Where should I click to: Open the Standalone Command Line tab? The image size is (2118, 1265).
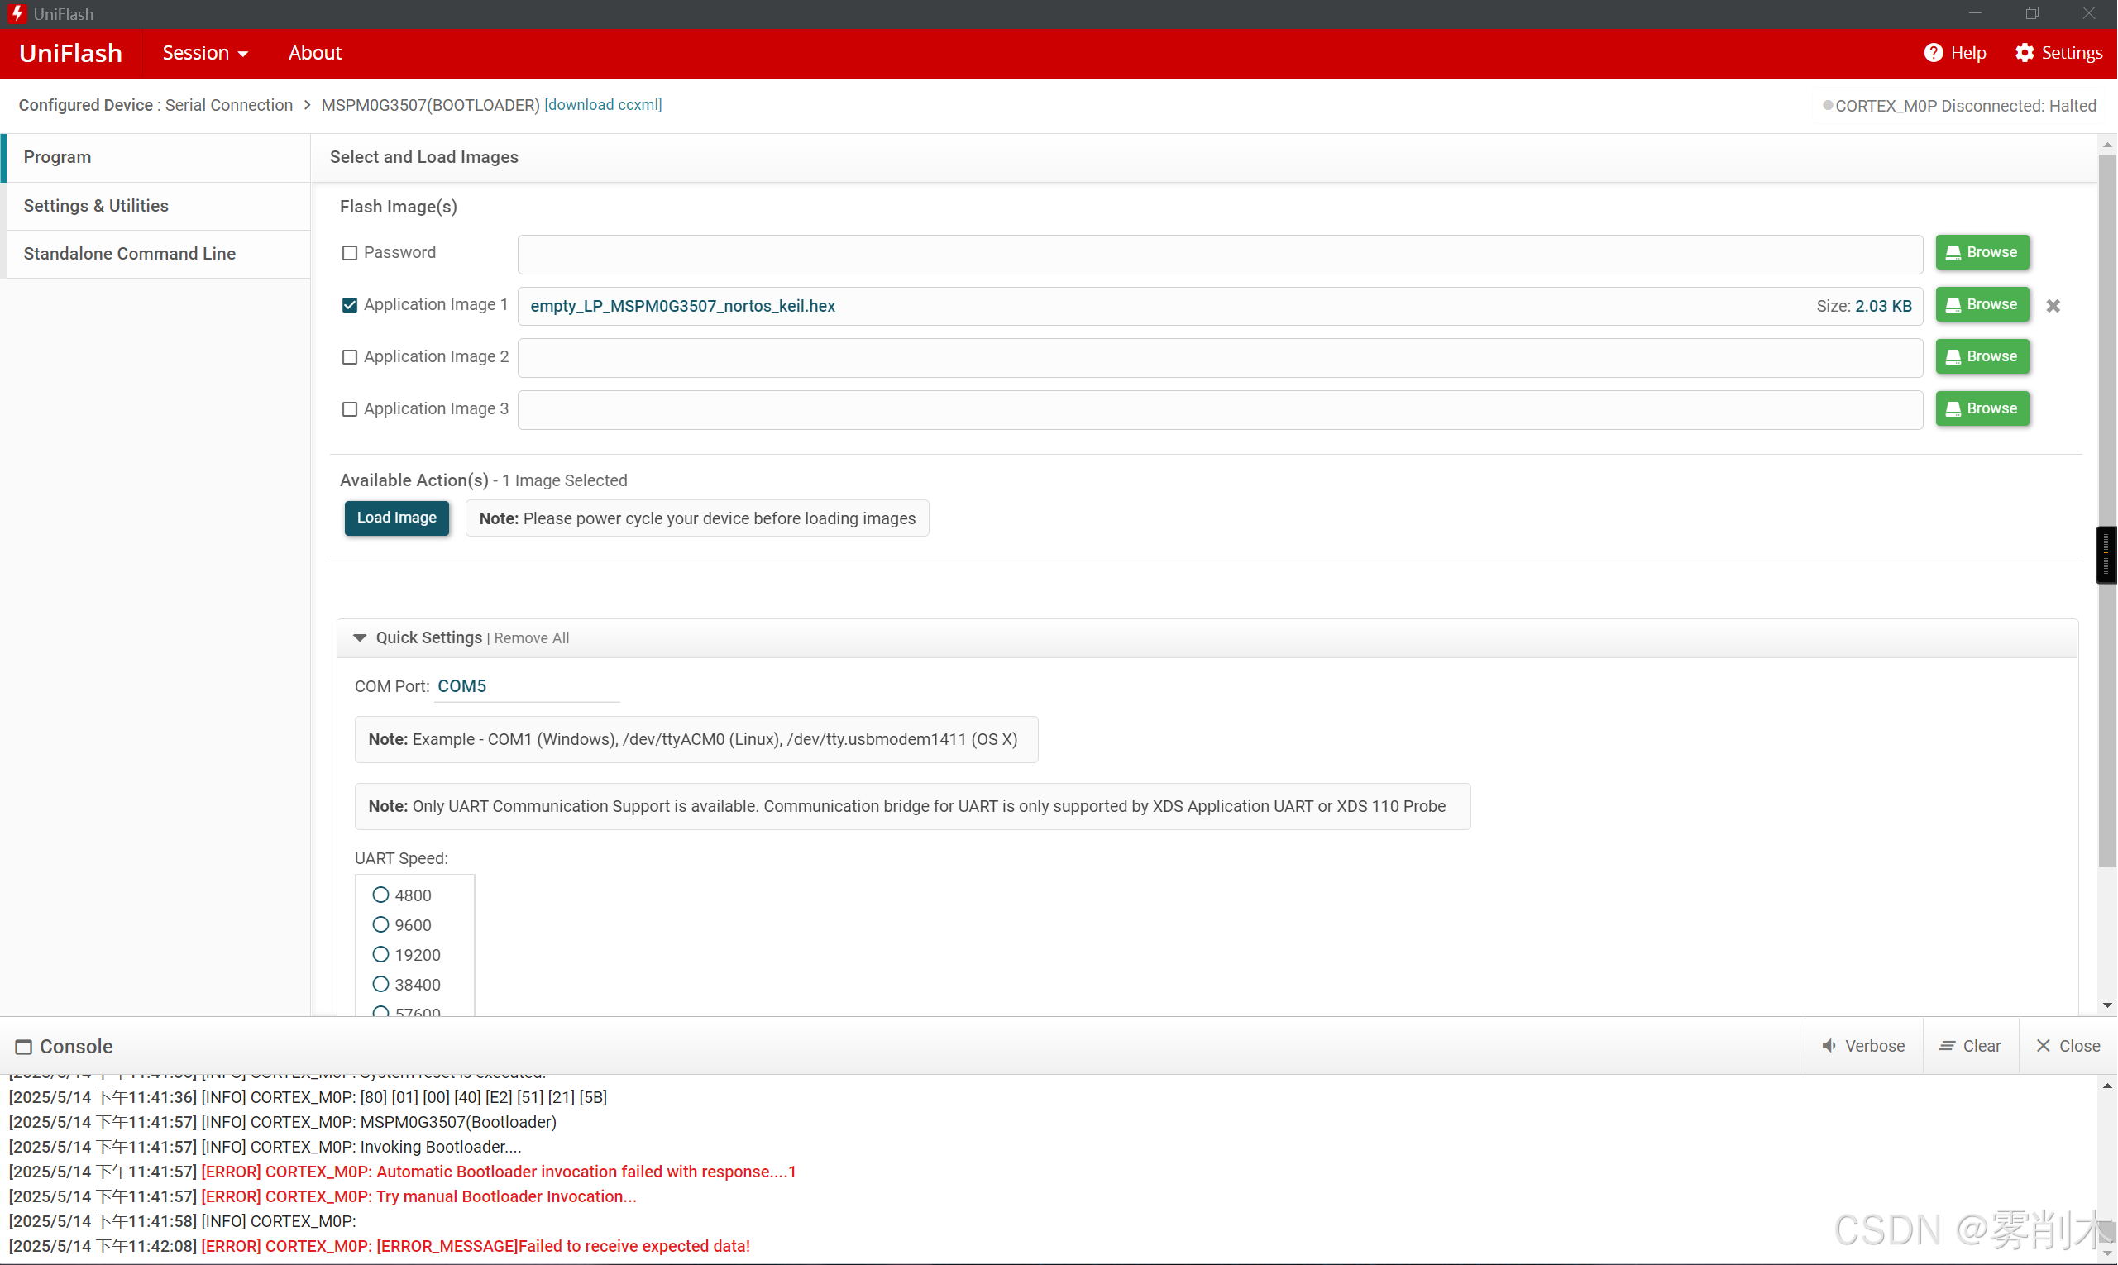tap(157, 253)
